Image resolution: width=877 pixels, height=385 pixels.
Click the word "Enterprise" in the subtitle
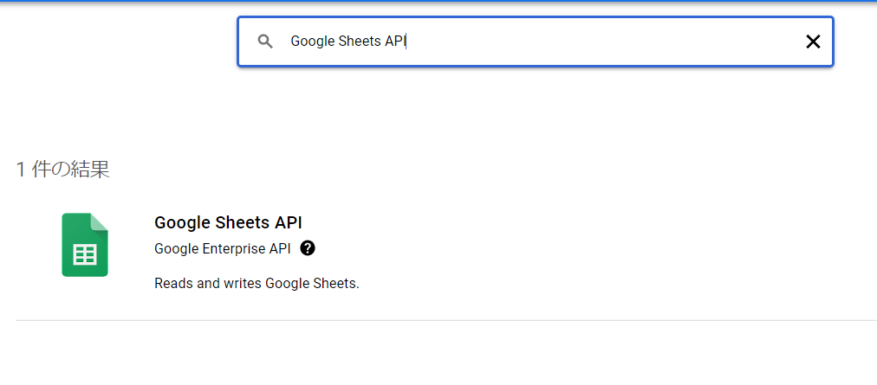[x=234, y=248]
